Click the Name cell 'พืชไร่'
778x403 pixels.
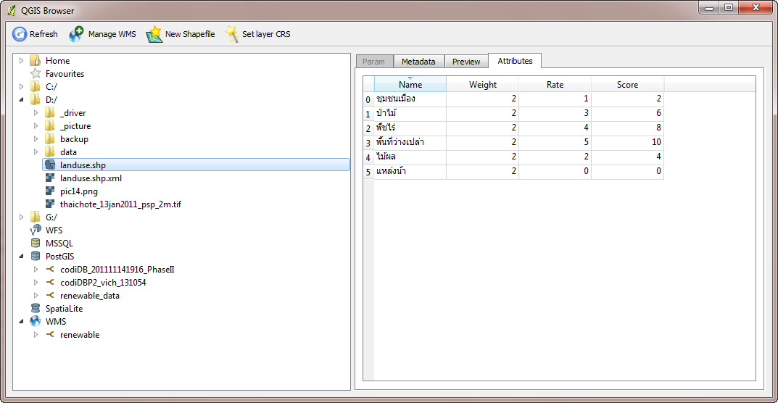tap(410, 128)
